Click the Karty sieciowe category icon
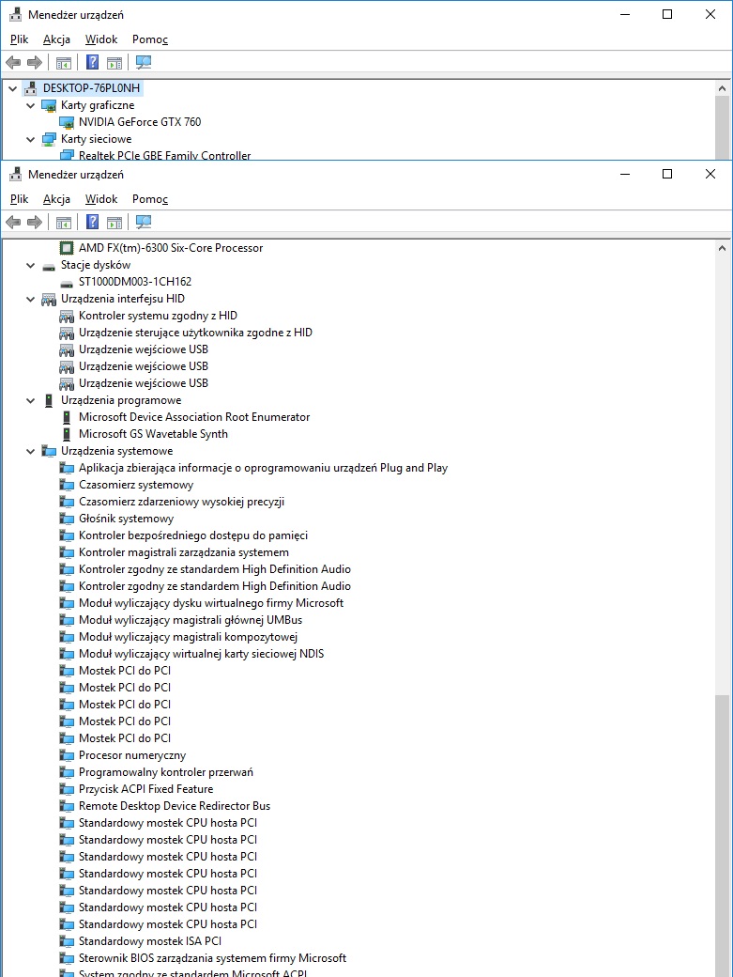Screen dimensions: 733x977 (x=49, y=139)
